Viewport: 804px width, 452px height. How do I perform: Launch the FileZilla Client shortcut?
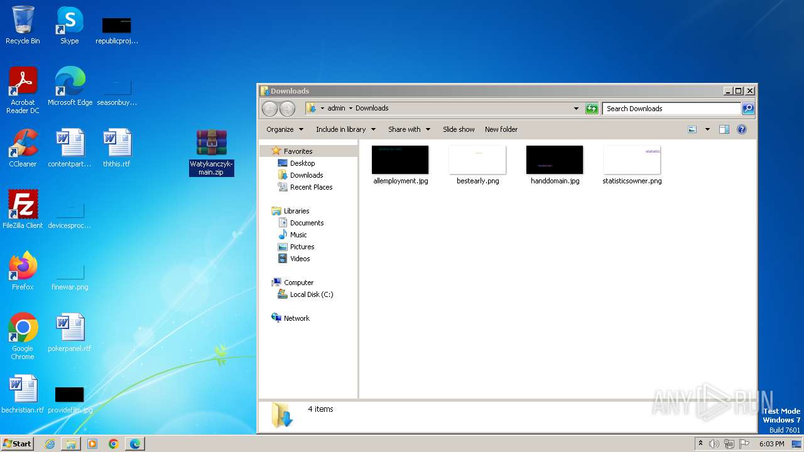(23, 209)
